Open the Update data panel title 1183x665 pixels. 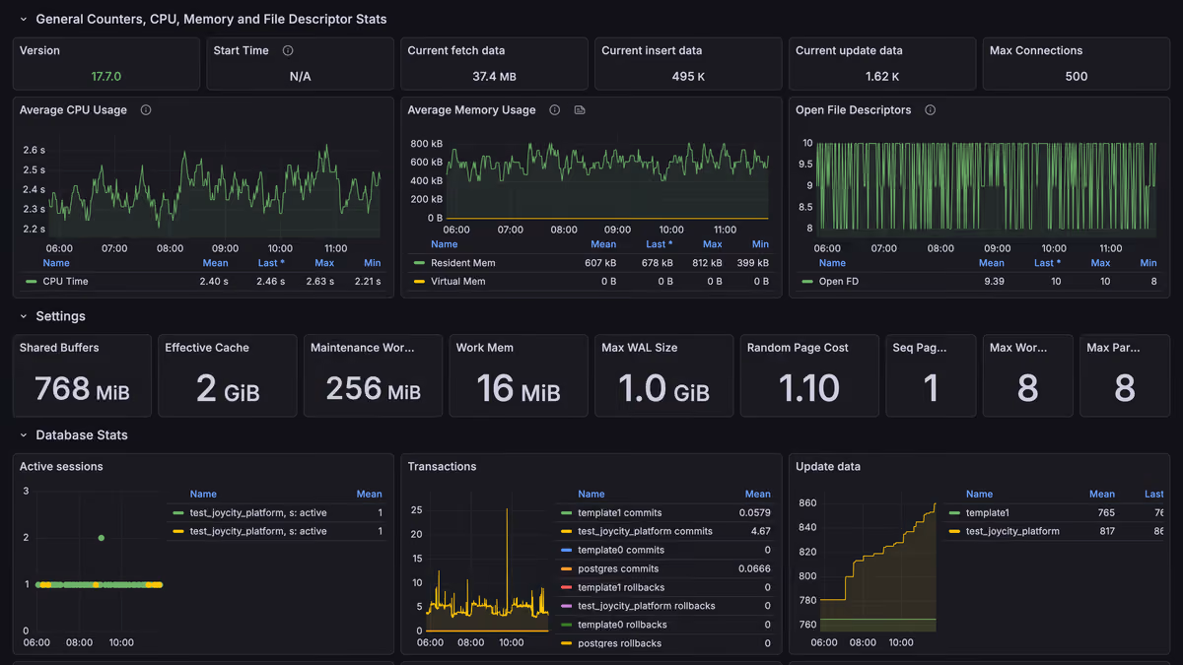pos(826,467)
